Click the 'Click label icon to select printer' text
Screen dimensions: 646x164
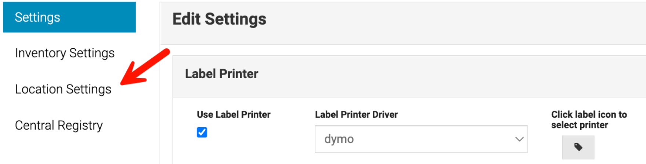click(x=589, y=120)
